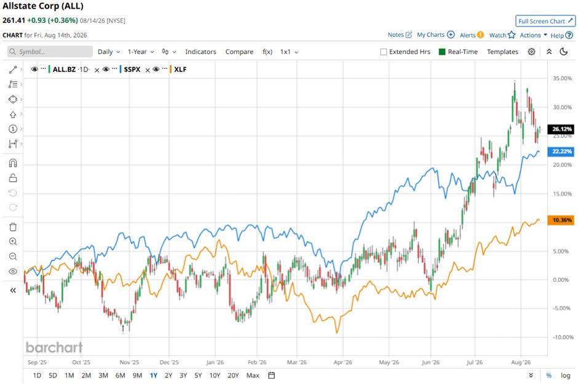Delete drawings with the trash icon
This screenshot has height=386, width=578.
(13, 227)
